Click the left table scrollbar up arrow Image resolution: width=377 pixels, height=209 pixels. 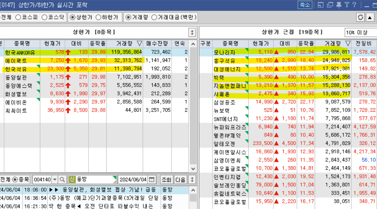[x=193, y=44]
